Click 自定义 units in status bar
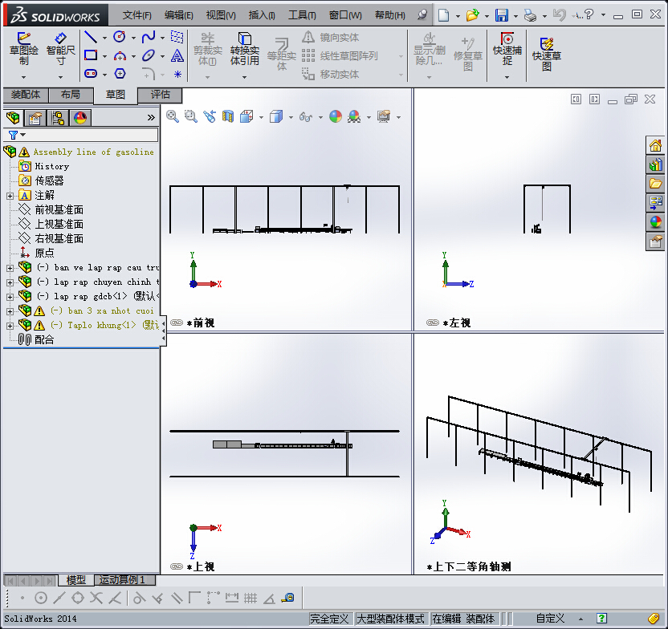Image resolution: width=668 pixels, height=629 pixels. tap(550, 619)
